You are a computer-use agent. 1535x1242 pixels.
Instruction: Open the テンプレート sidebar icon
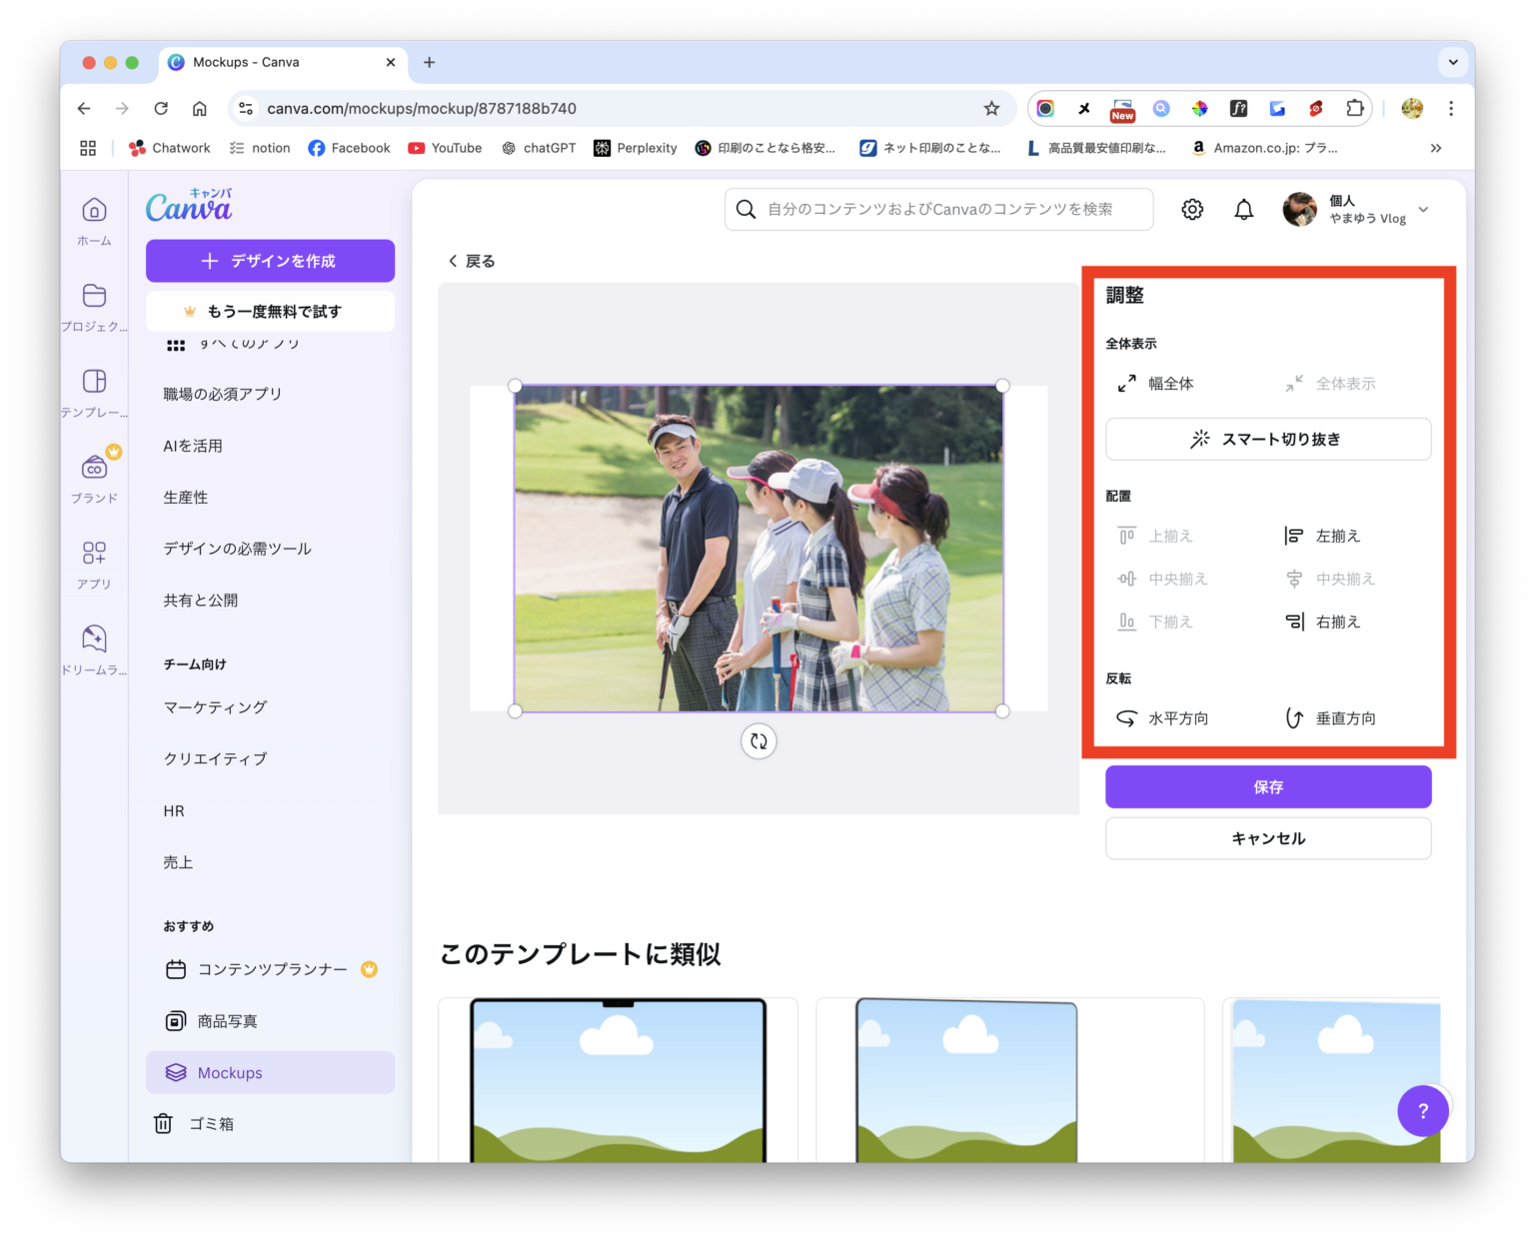coord(93,381)
